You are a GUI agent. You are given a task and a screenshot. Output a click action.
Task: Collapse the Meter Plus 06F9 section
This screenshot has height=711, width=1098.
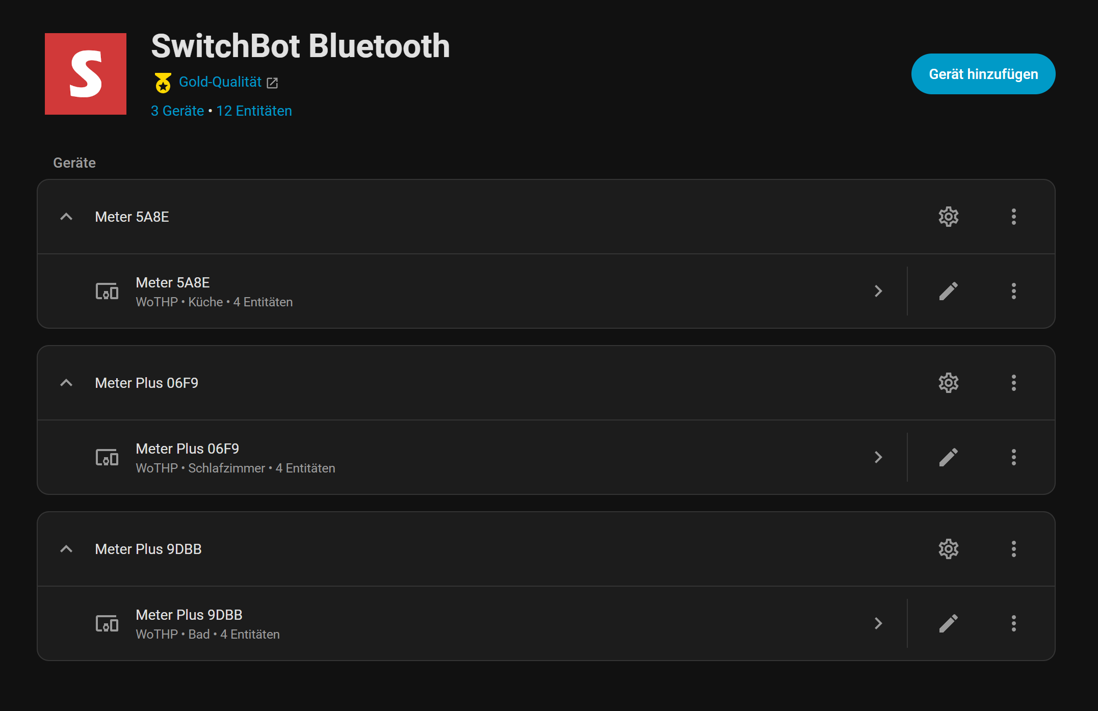tap(66, 383)
